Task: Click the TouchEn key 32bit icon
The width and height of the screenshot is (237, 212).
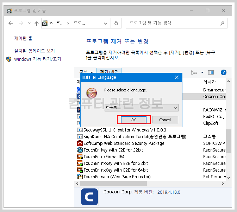Action: point(80,150)
